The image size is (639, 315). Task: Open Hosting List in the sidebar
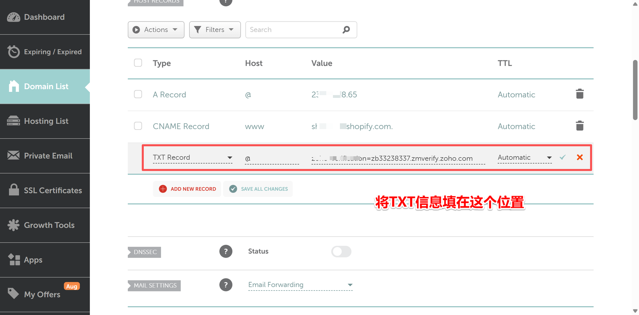click(x=45, y=121)
